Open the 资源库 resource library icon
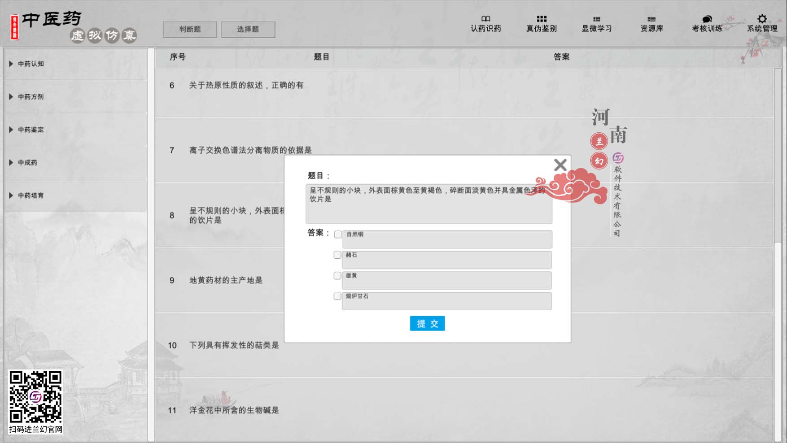787x443 pixels. (x=652, y=23)
